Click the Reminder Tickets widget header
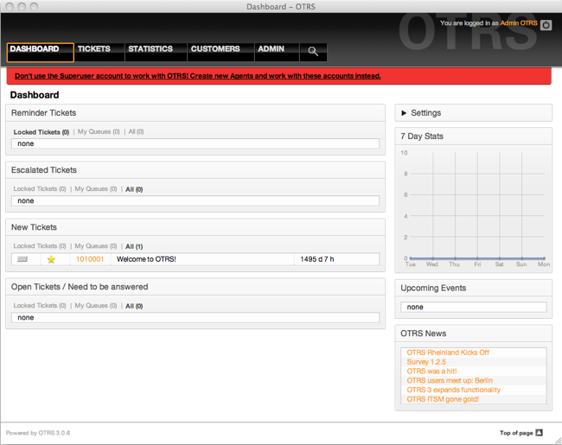The image size is (562, 445). (195, 113)
